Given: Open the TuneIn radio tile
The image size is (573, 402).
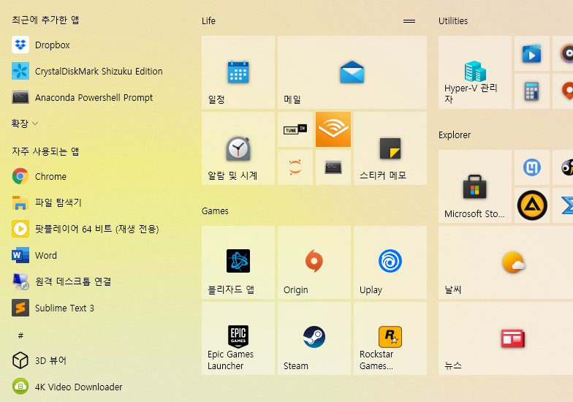Looking at the screenshot, I should [295, 129].
